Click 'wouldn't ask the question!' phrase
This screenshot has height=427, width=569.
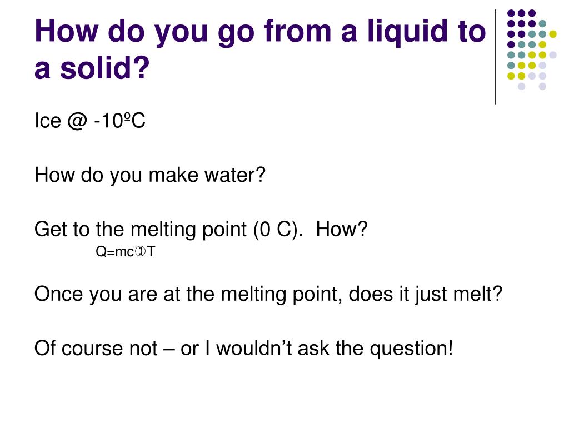(335, 349)
